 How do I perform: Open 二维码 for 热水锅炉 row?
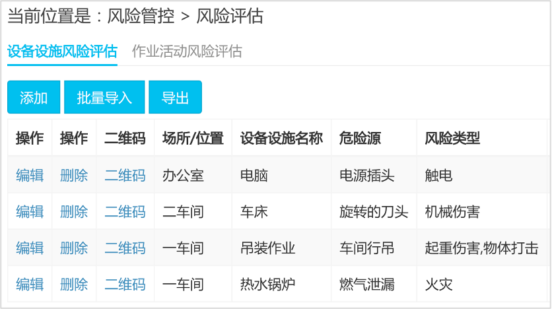125,285
